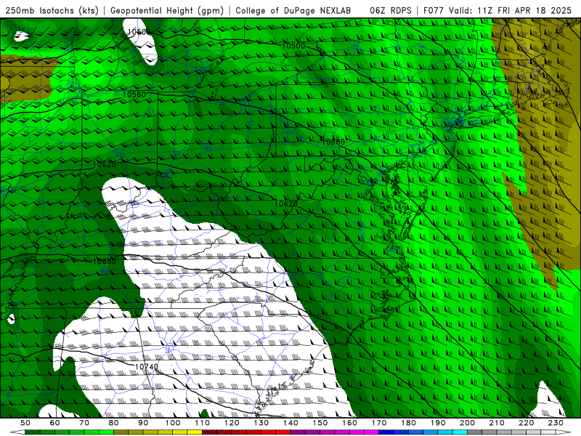Click the '06Z RDPS' model run label
This screenshot has height=436, width=581.
[390, 10]
